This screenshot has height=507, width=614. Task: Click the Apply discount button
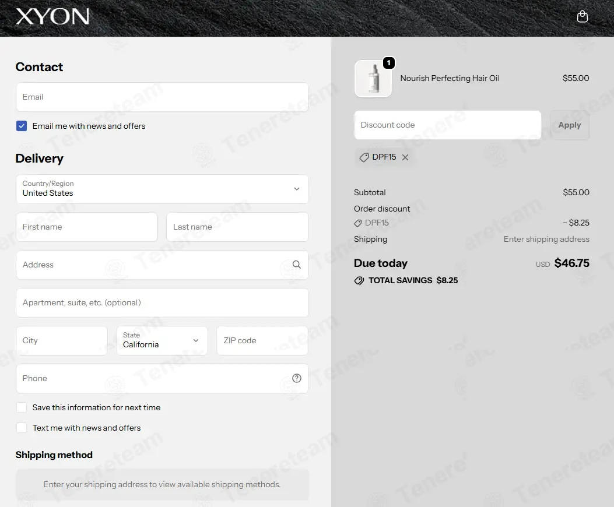click(569, 125)
